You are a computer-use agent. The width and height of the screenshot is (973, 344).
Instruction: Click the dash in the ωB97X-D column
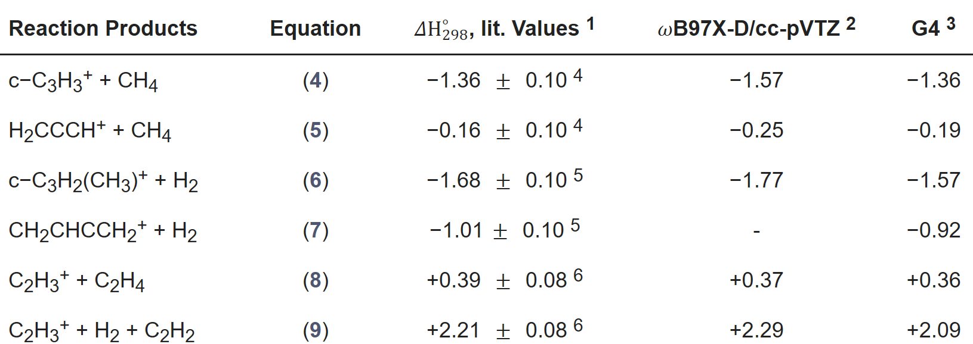click(x=756, y=231)
